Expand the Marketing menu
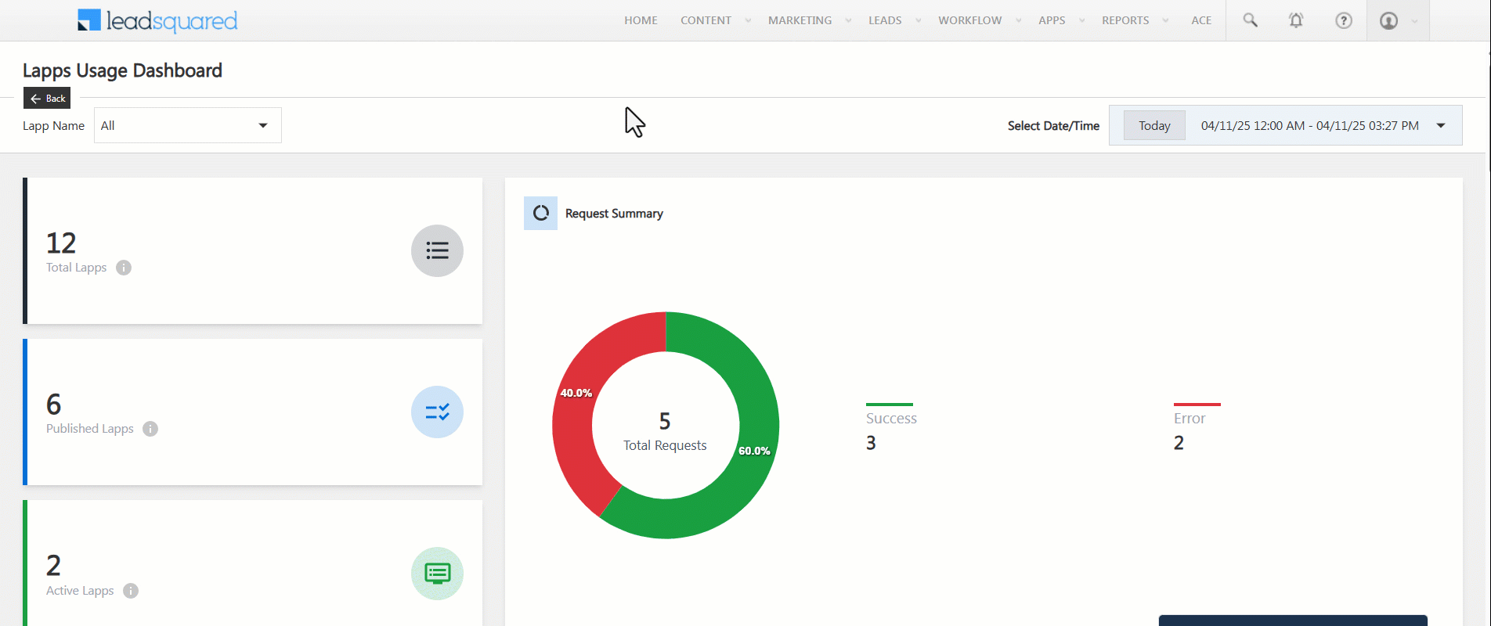The width and height of the screenshot is (1491, 626). (x=800, y=20)
